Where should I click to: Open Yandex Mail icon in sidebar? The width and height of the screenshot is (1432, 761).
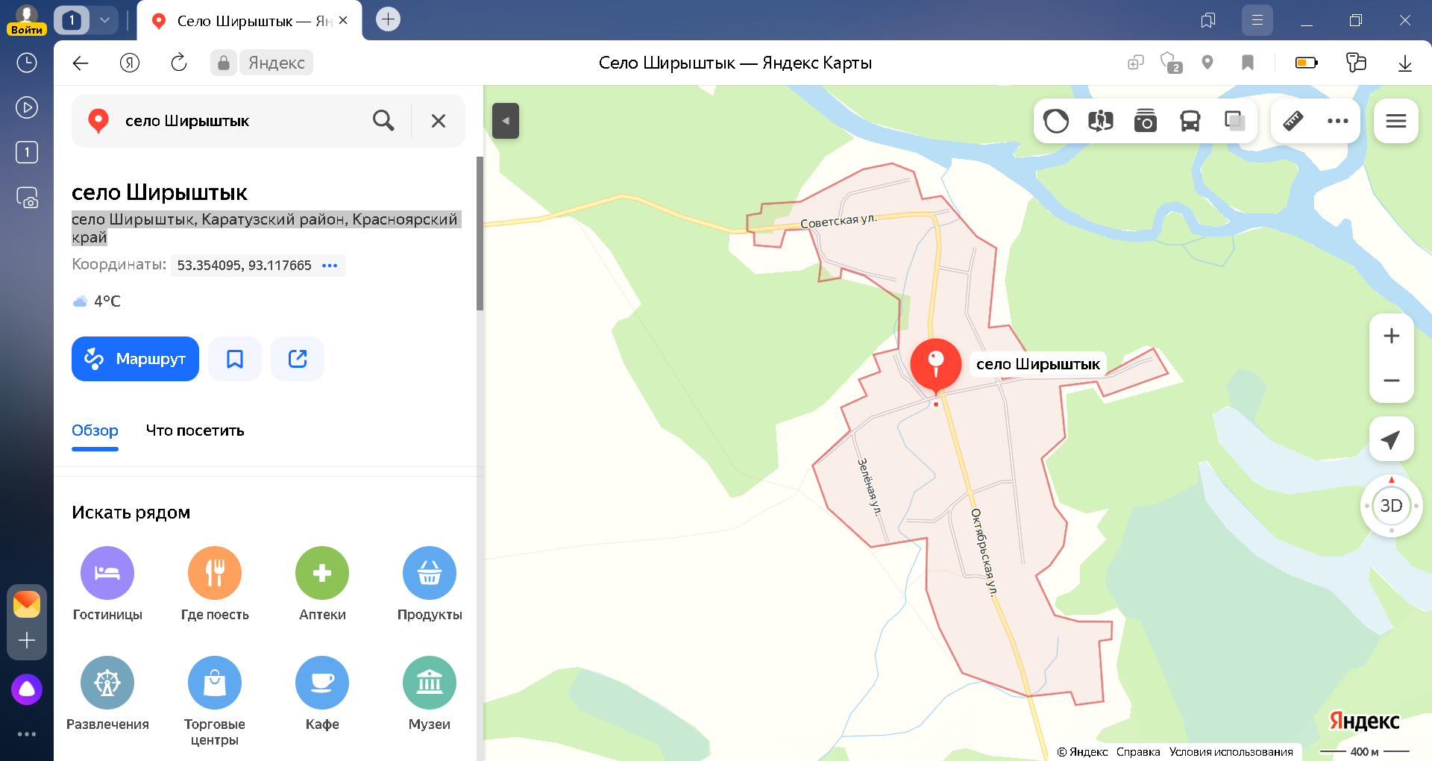[x=27, y=604]
